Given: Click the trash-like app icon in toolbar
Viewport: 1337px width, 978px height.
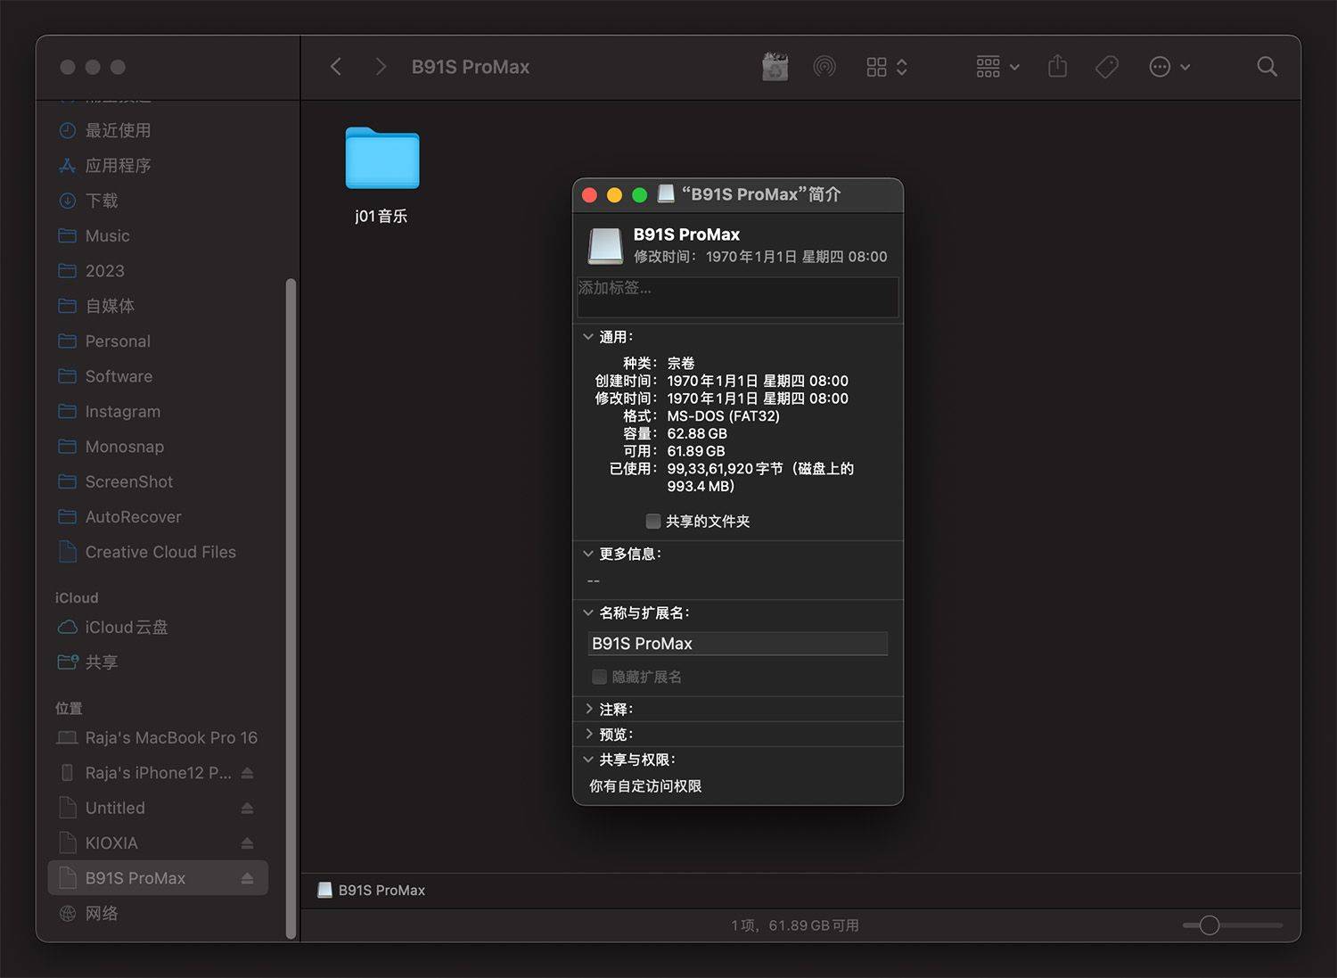Looking at the screenshot, I should (x=775, y=67).
